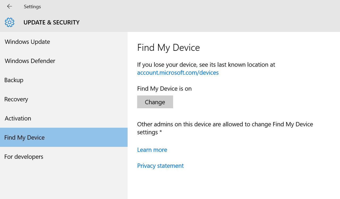Click the 'If you lose your device' description
Viewport: 340px width, 199px height.
[206, 65]
